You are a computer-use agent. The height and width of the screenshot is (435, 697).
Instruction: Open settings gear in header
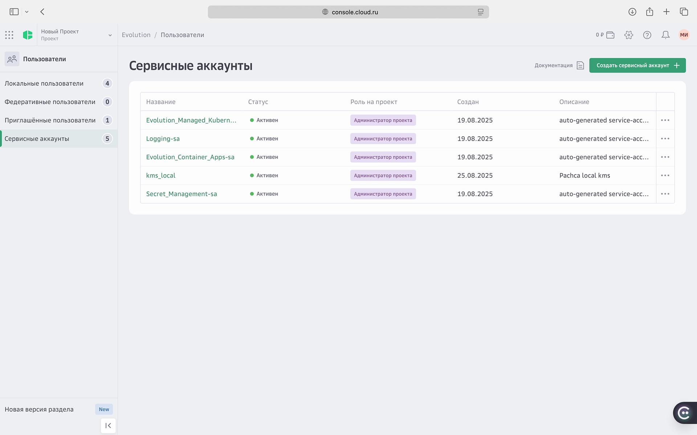click(629, 35)
